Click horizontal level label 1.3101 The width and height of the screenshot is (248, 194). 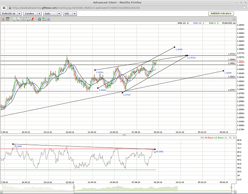232,77
